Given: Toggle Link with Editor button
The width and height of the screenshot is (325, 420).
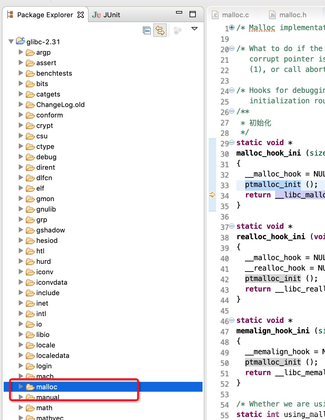Looking at the screenshot, I should tap(160, 30).
